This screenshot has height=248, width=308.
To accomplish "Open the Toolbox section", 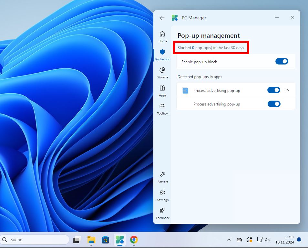I will coord(162,108).
